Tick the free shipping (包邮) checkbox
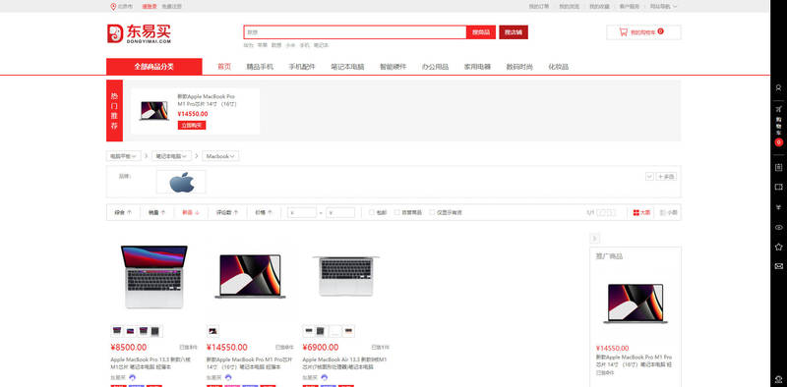Image resolution: width=787 pixels, height=387 pixels. [372, 212]
